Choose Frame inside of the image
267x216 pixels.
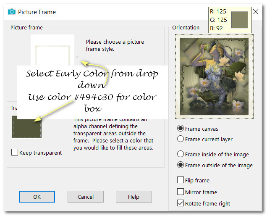[181, 154]
